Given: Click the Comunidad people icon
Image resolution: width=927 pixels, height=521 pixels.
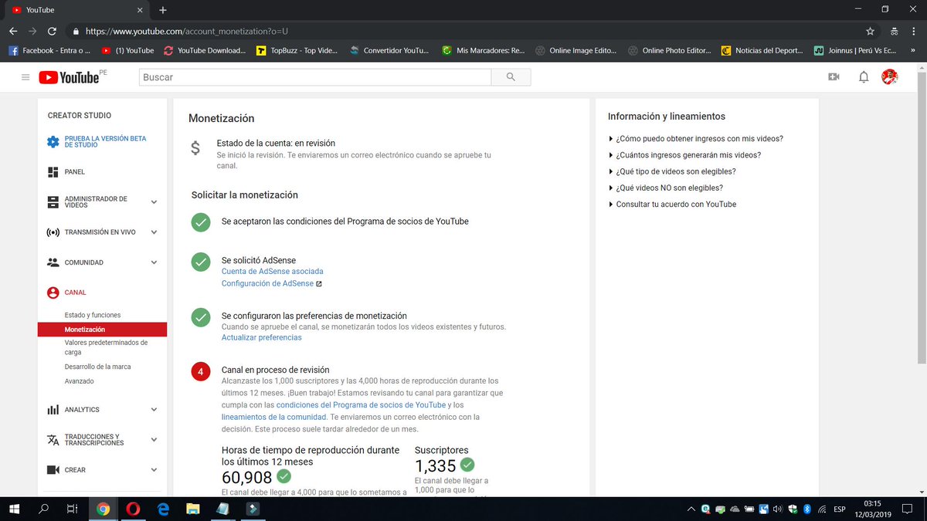Looking at the screenshot, I should [x=53, y=262].
